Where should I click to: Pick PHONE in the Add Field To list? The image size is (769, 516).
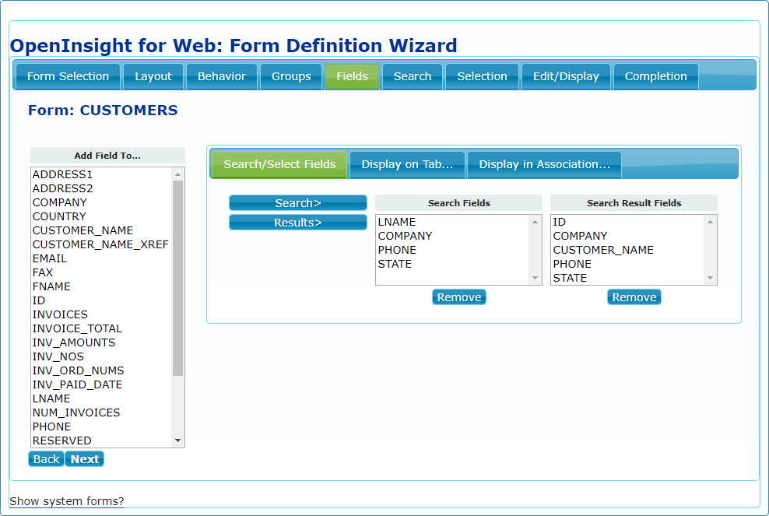pos(101,426)
